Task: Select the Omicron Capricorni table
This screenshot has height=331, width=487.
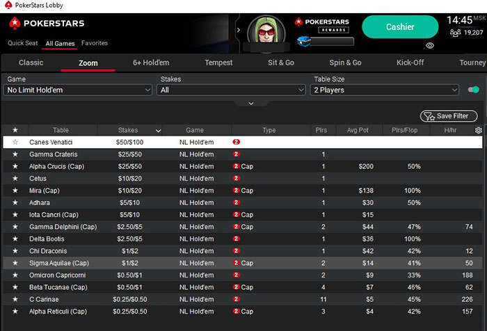Action: point(243,275)
